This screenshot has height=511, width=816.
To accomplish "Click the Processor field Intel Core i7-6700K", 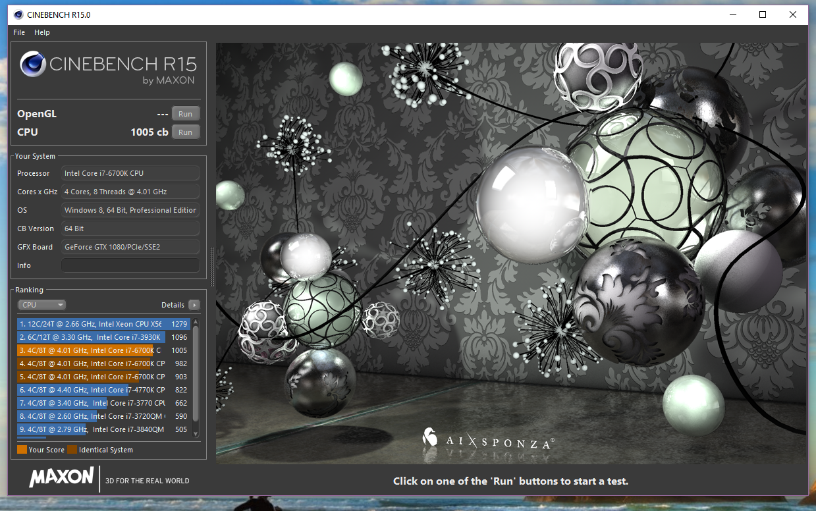I will pos(130,173).
